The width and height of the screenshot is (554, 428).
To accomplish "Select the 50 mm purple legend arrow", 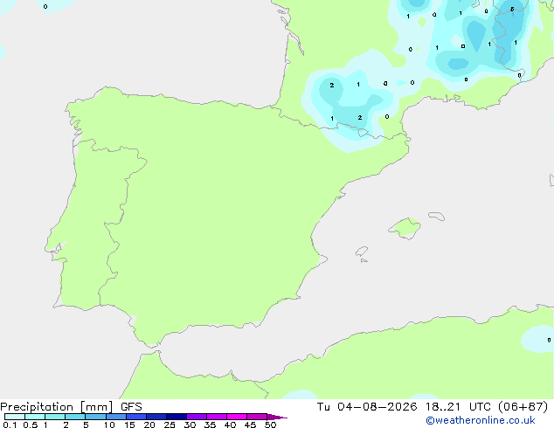I will click(x=277, y=417).
